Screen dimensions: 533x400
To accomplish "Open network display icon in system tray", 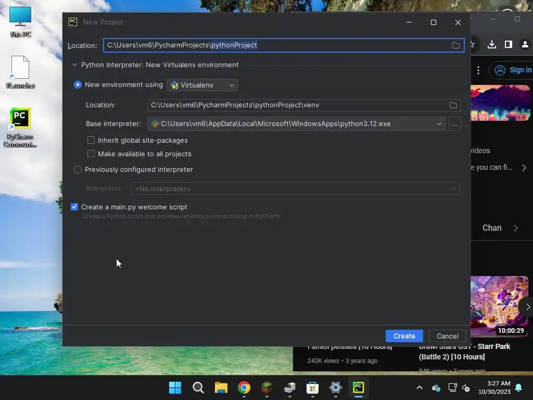I will (x=452, y=387).
